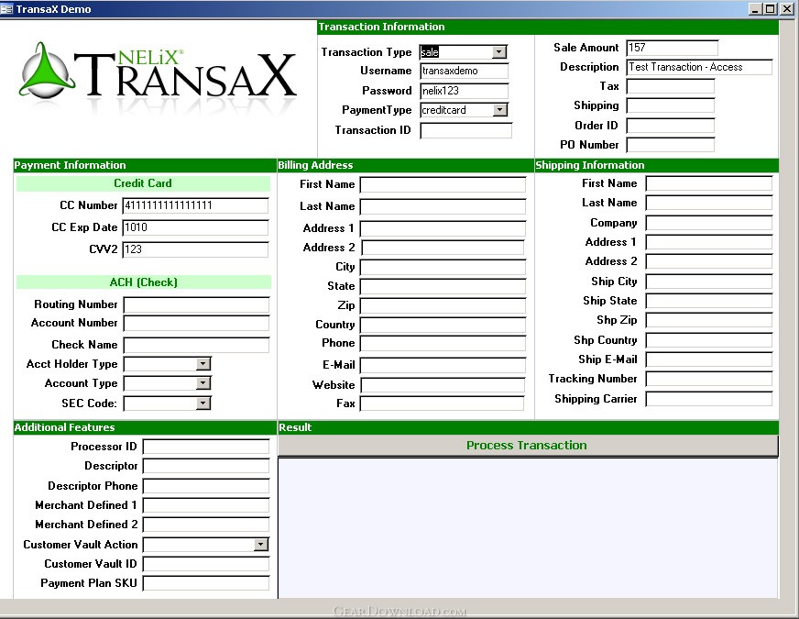This screenshot has width=799, height=619.
Task: Click the Shipping Carrier field
Action: click(x=709, y=399)
